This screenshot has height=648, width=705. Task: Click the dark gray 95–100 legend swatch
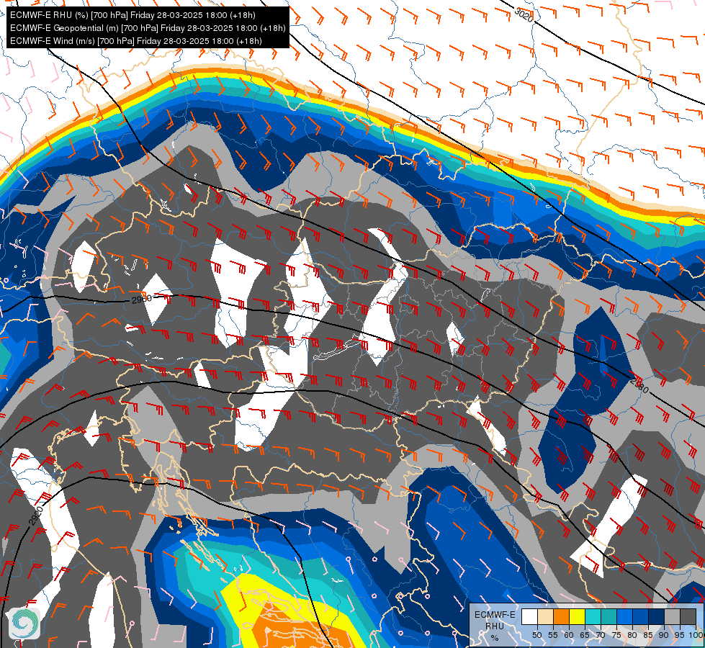[688, 617]
